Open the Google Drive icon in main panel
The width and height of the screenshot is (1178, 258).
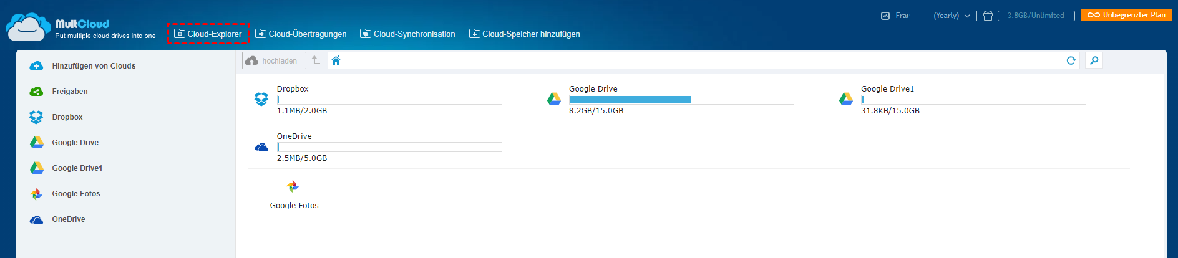554,99
